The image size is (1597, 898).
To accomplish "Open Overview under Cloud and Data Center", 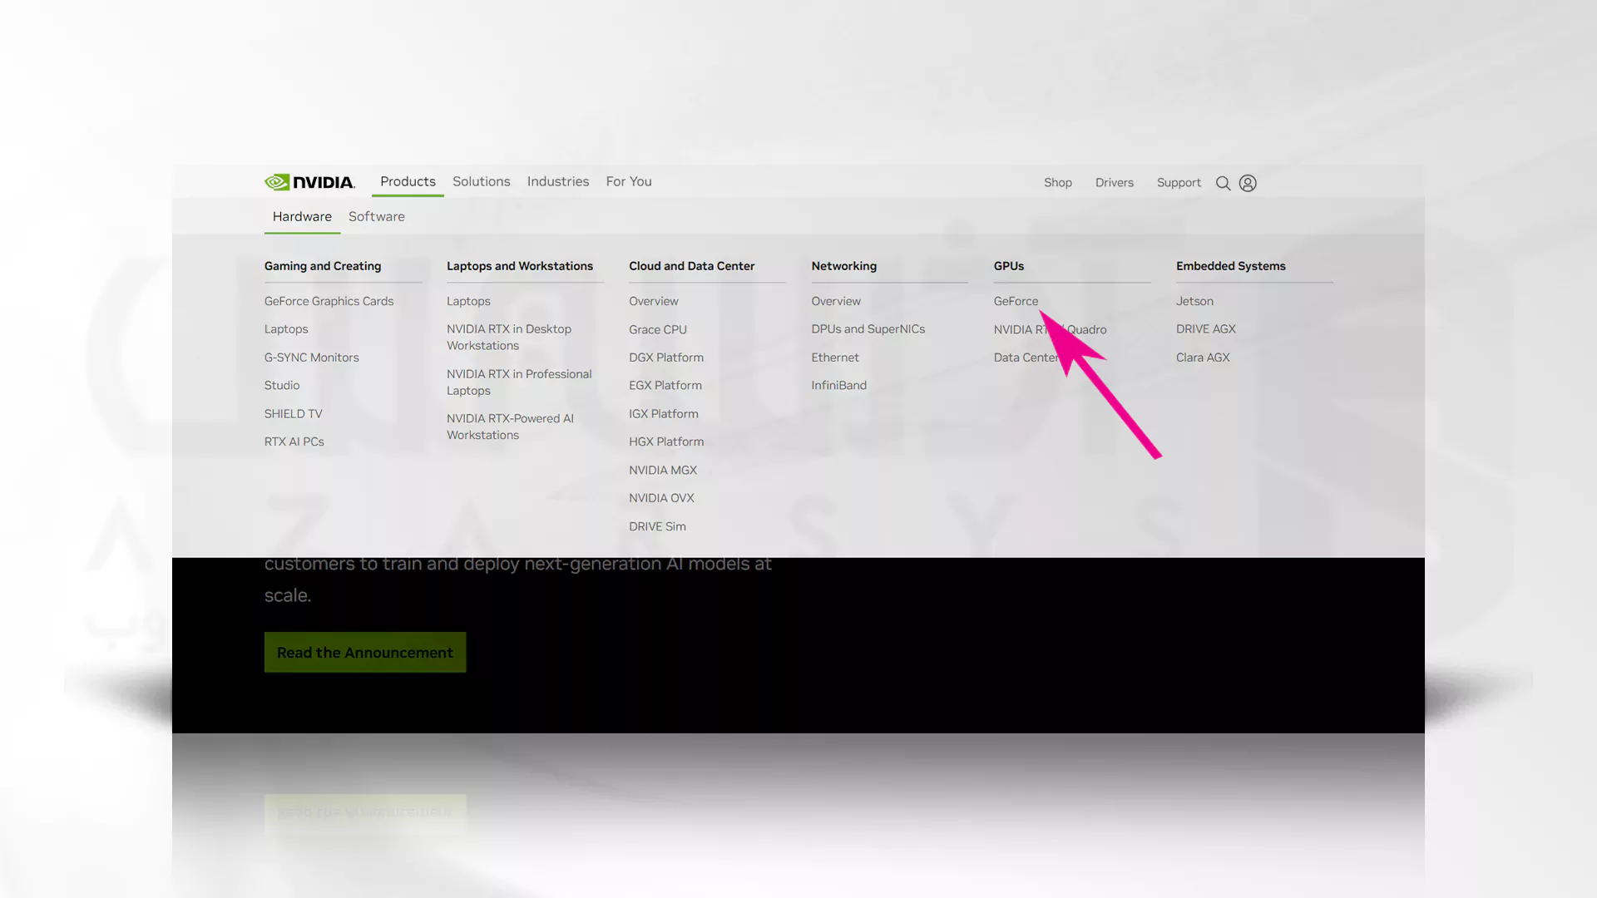I will pos(654,301).
